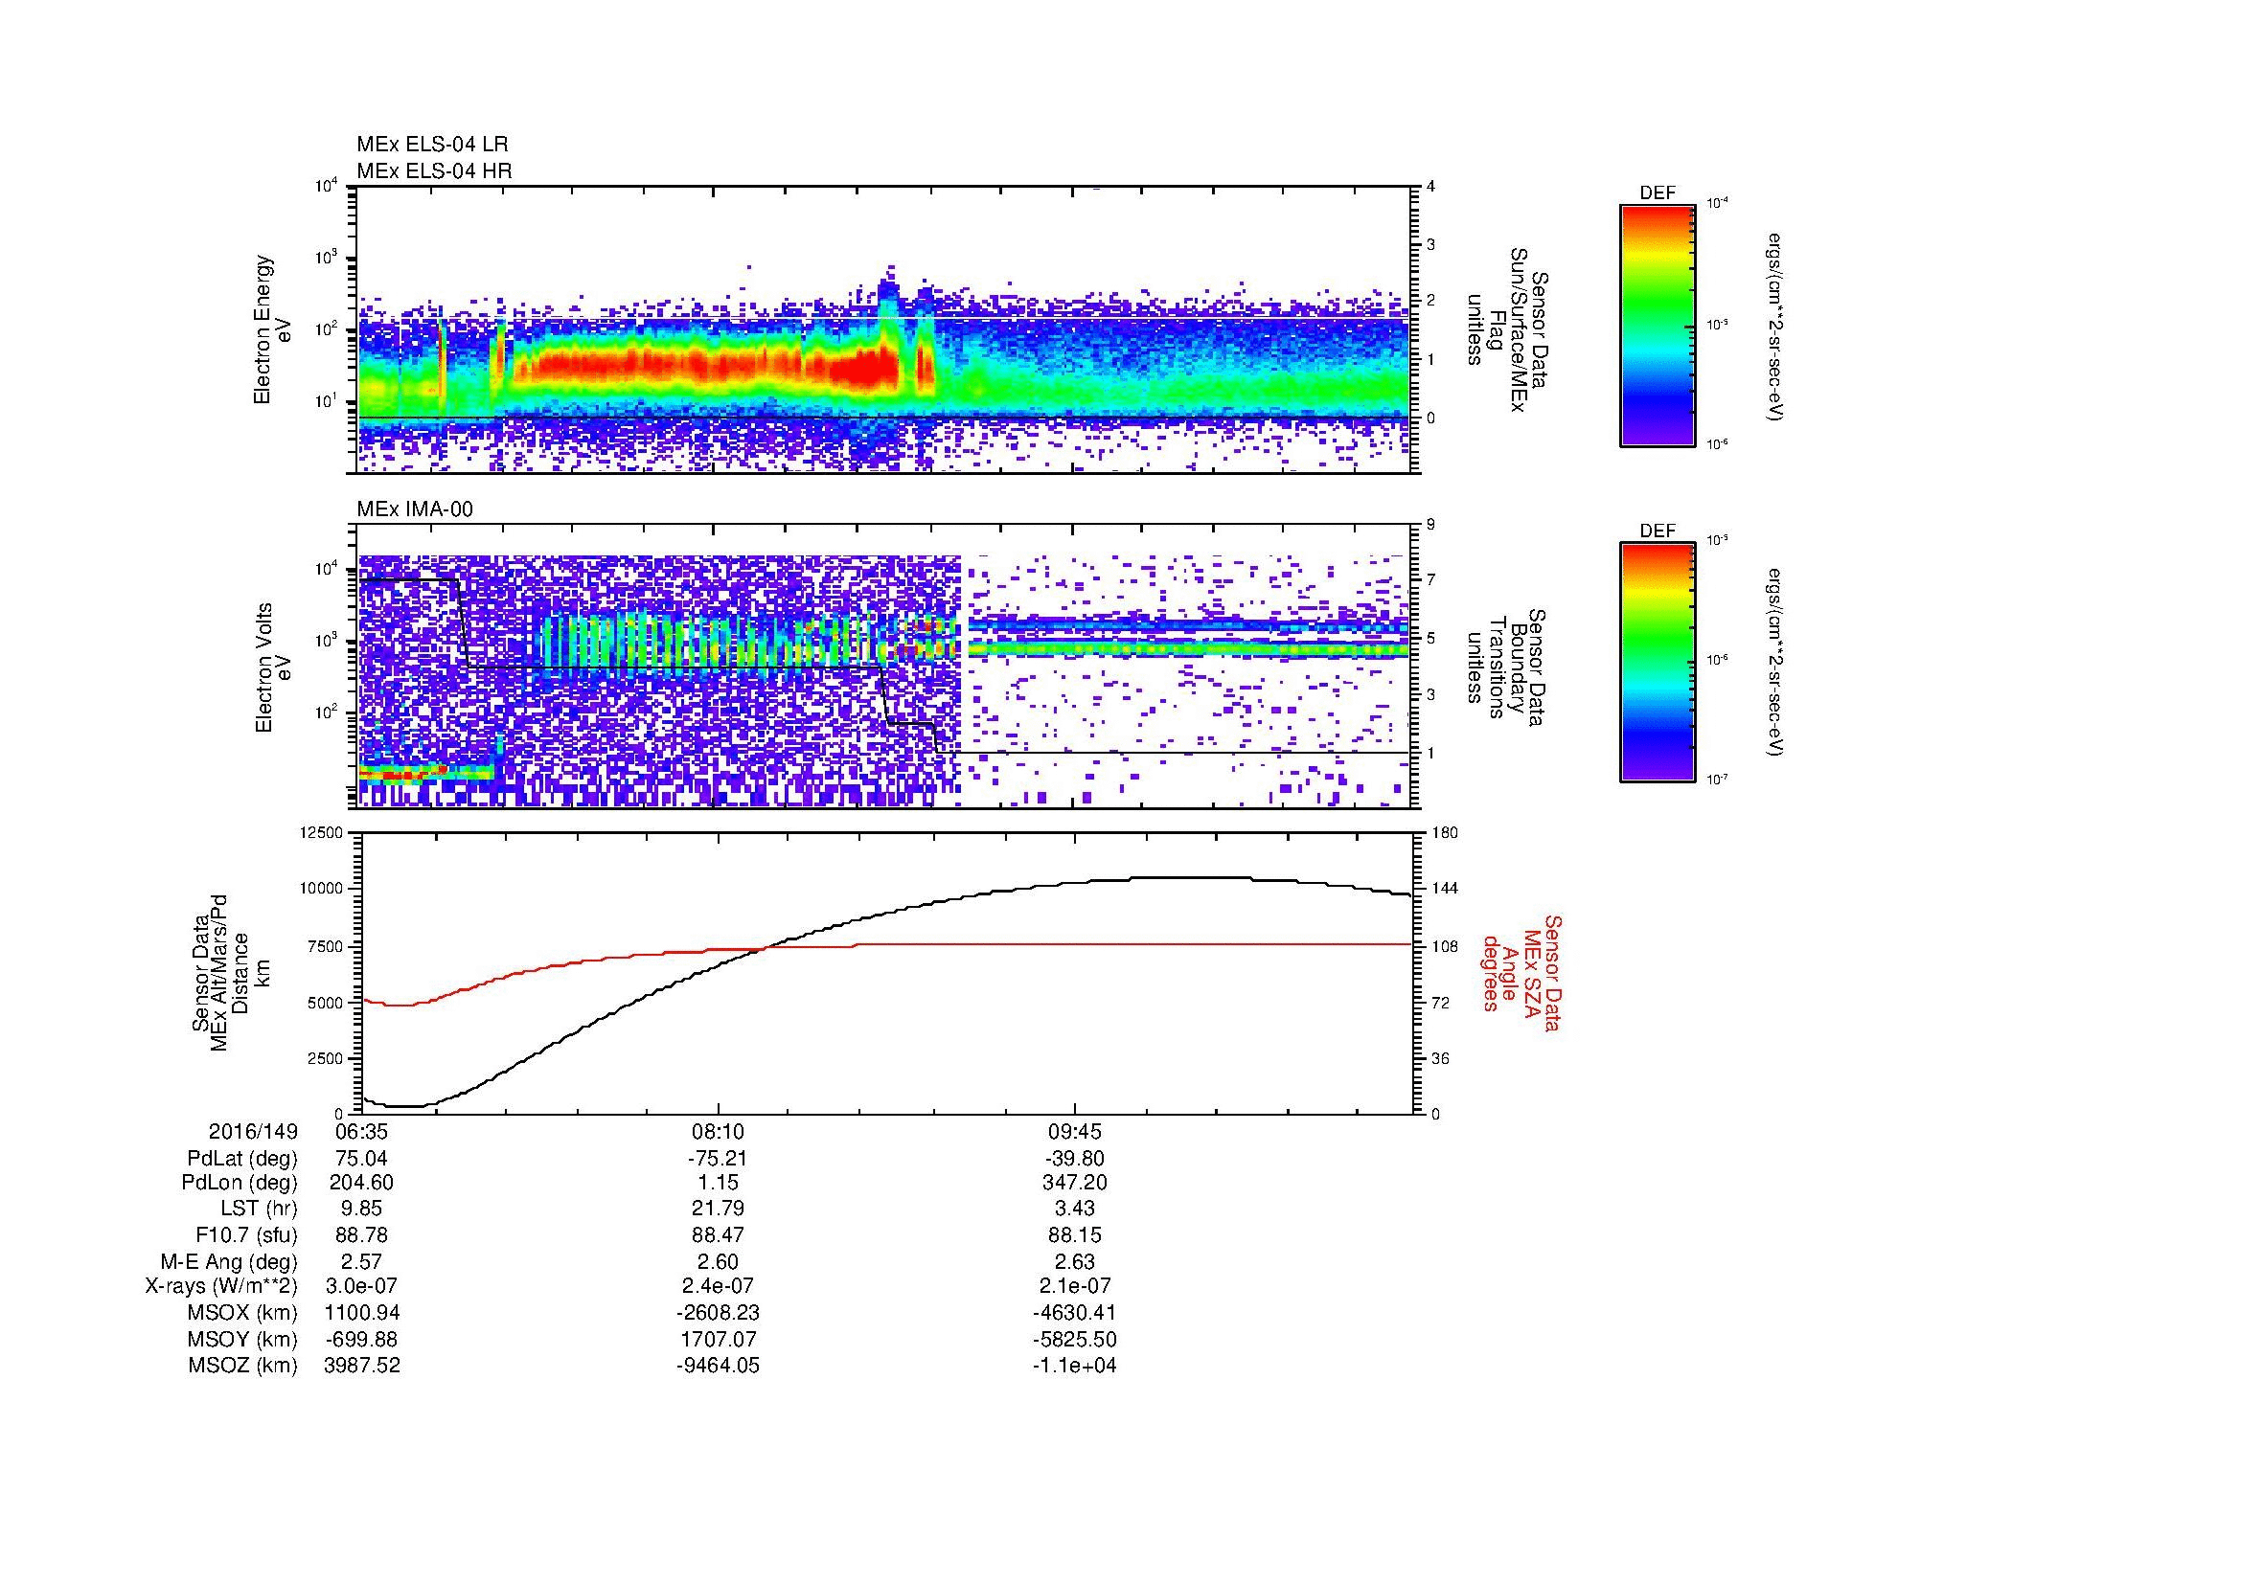The height and width of the screenshot is (1583, 2241).
Task: Click the M-E Ang value '2.63'
Action: click(x=1075, y=1261)
